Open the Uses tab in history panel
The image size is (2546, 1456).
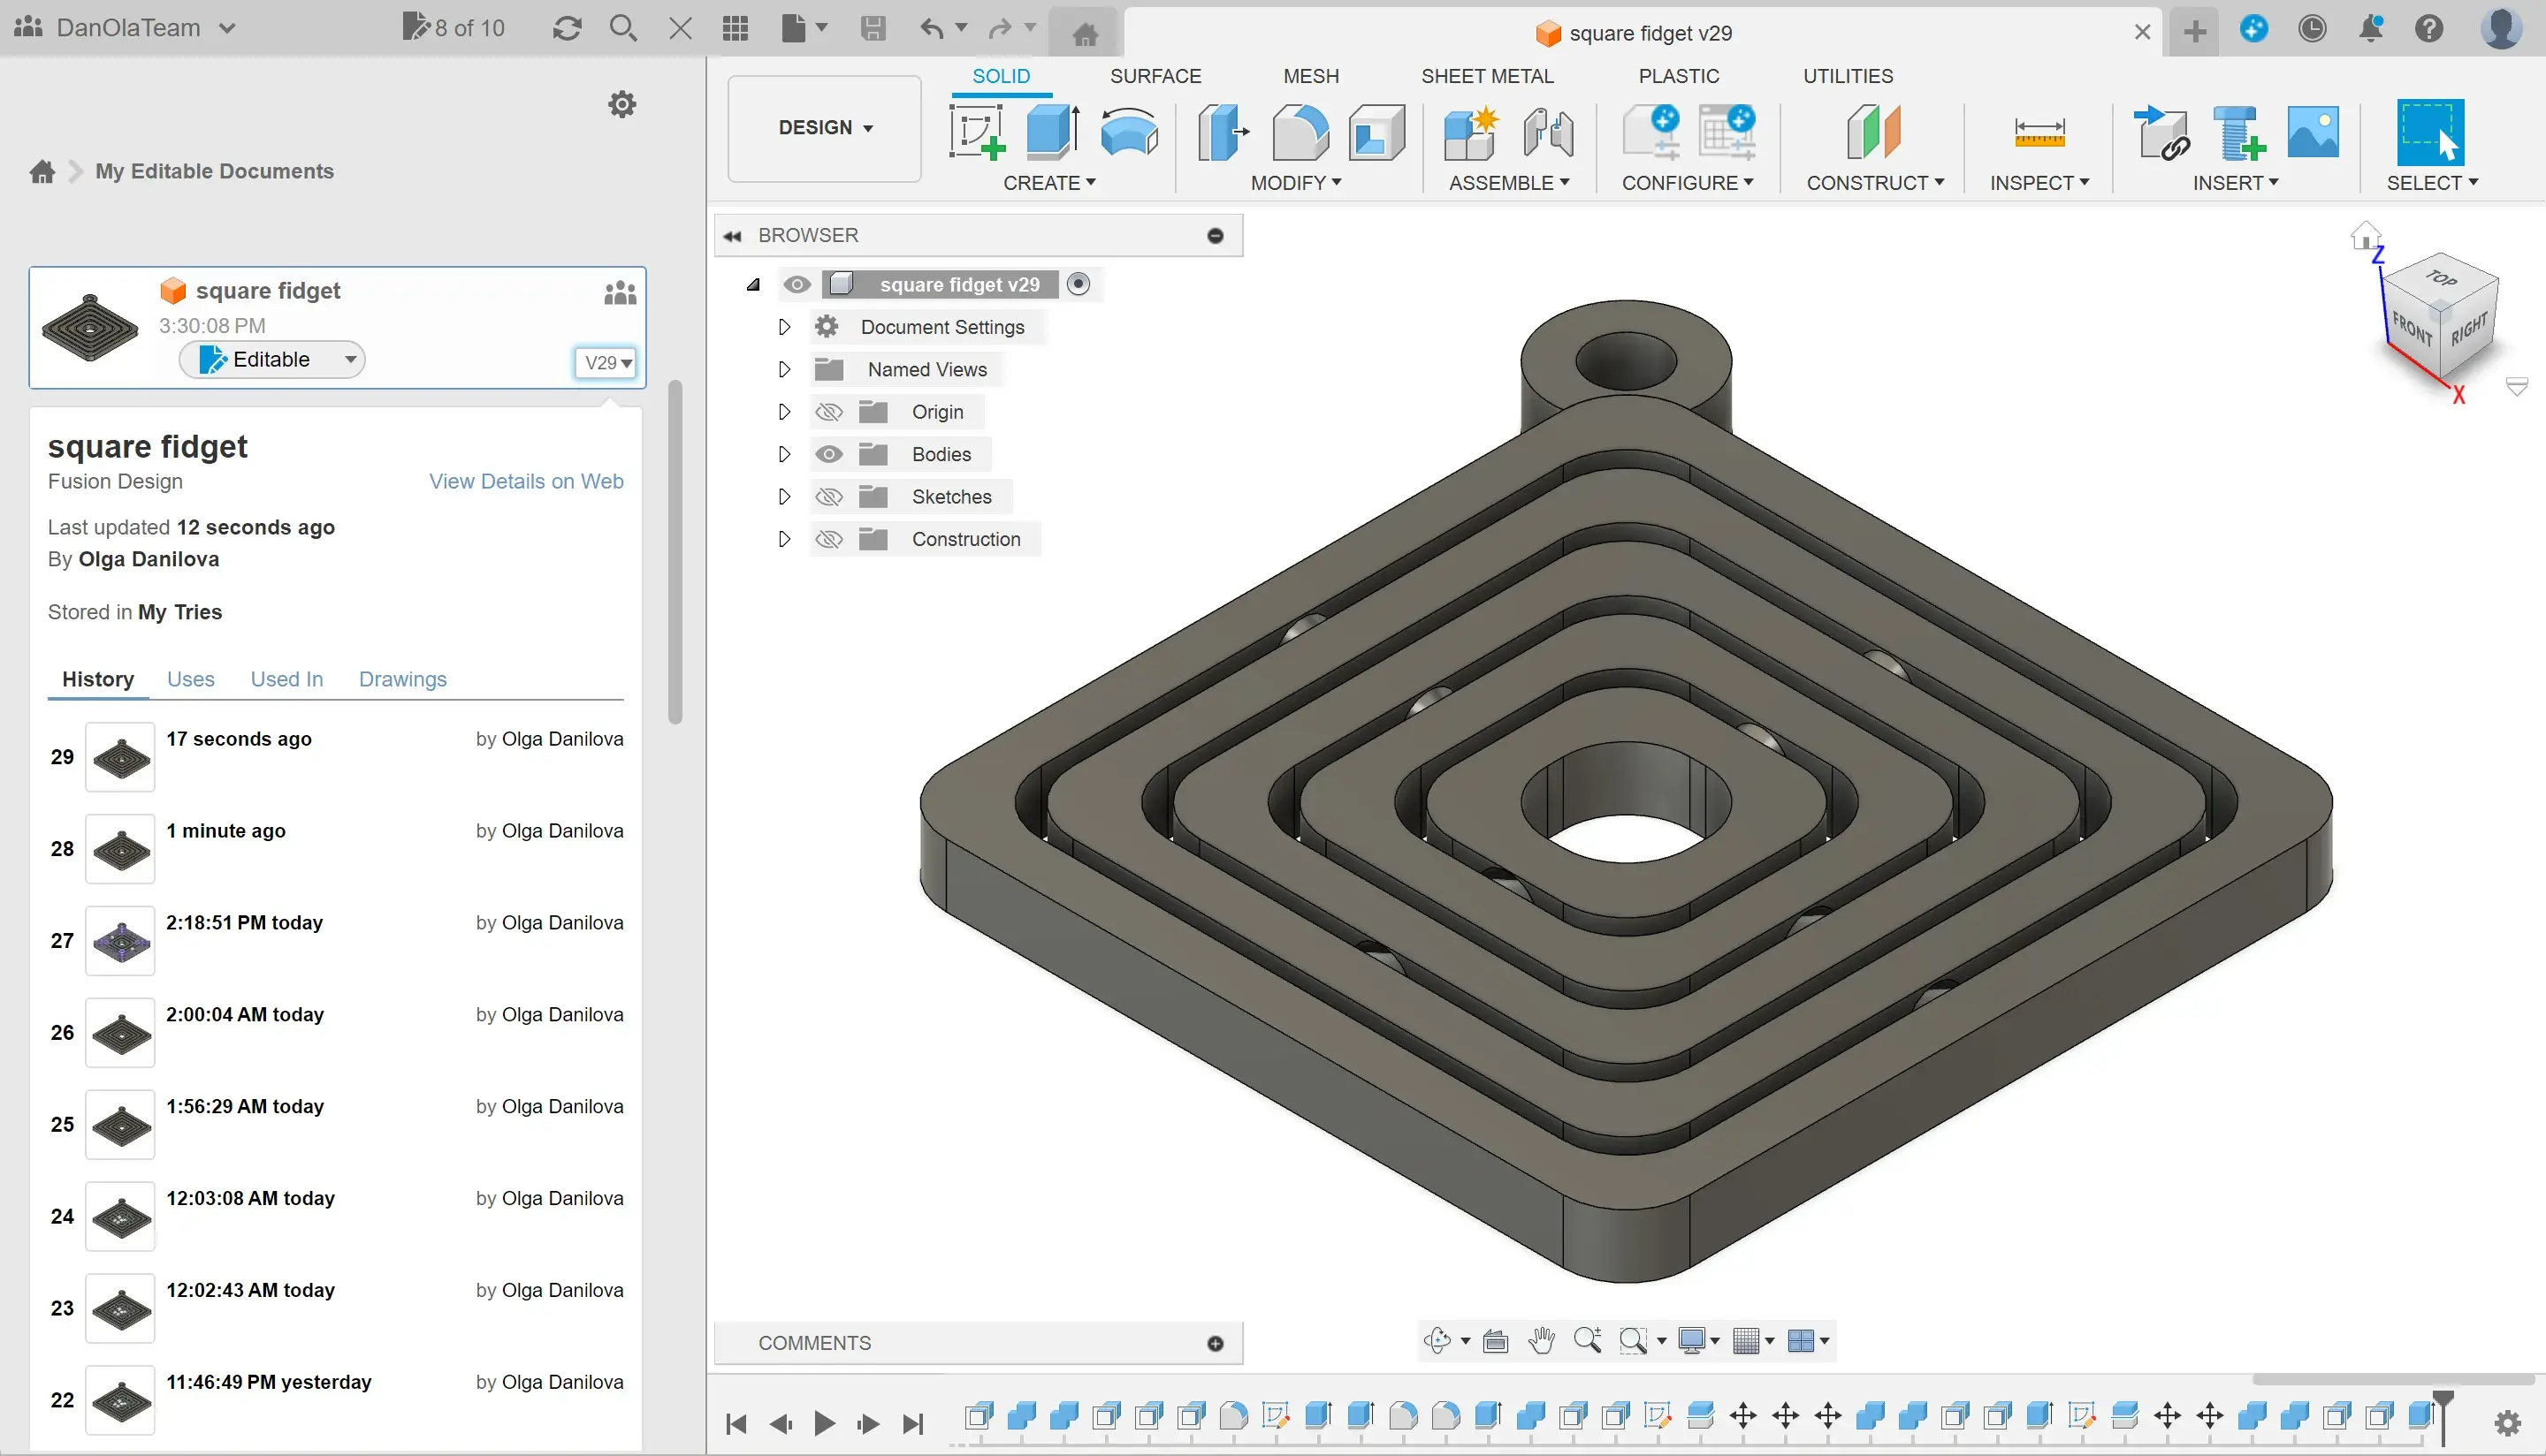(x=191, y=679)
